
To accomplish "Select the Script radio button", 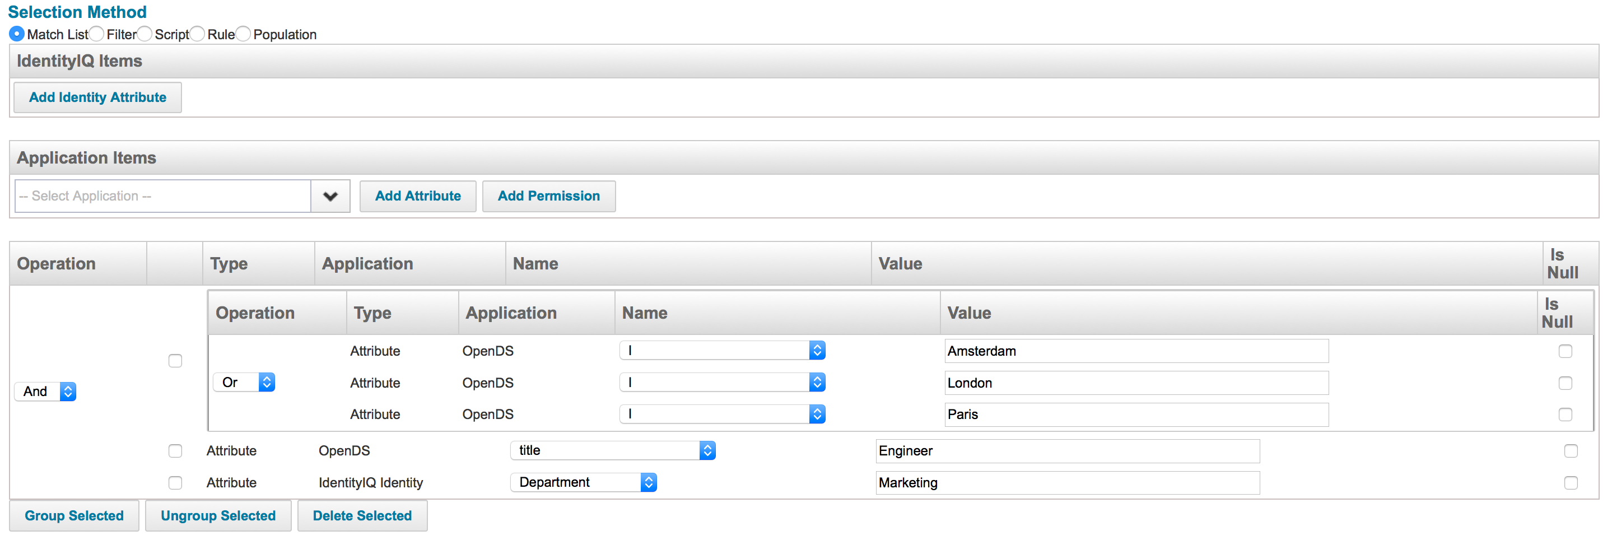I will (x=145, y=34).
